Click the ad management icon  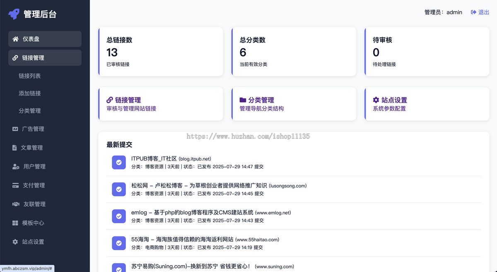pos(15,129)
